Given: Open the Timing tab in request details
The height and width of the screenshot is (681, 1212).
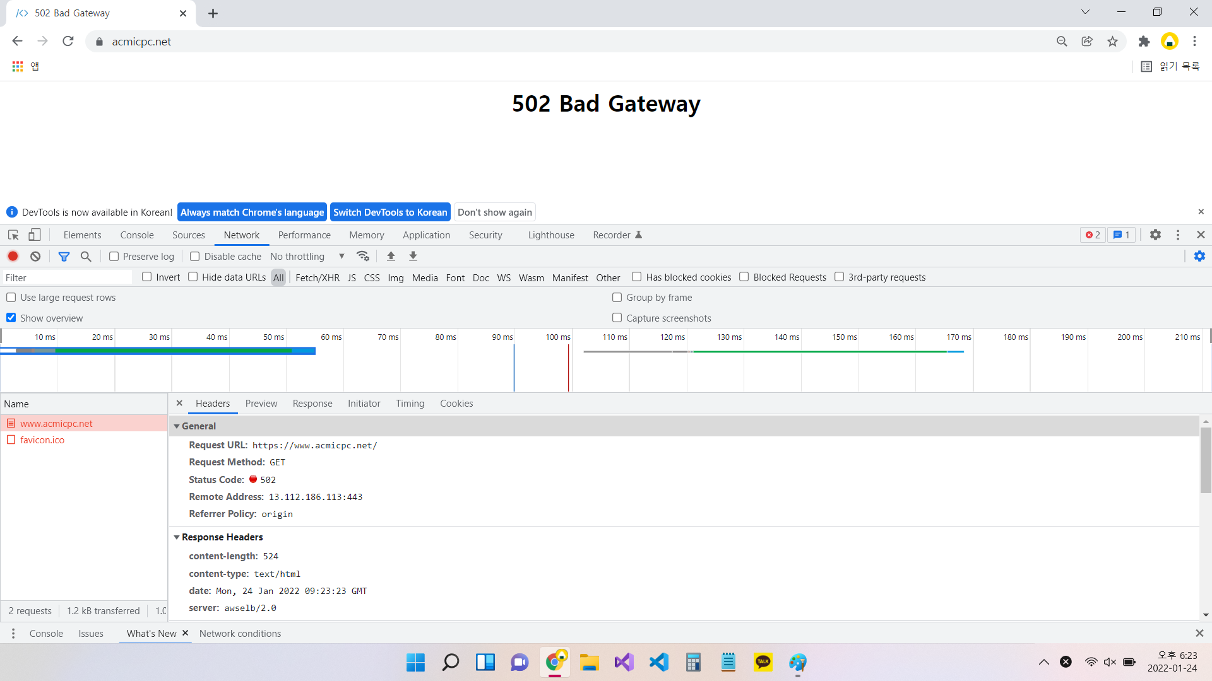Looking at the screenshot, I should click(x=410, y=404).
